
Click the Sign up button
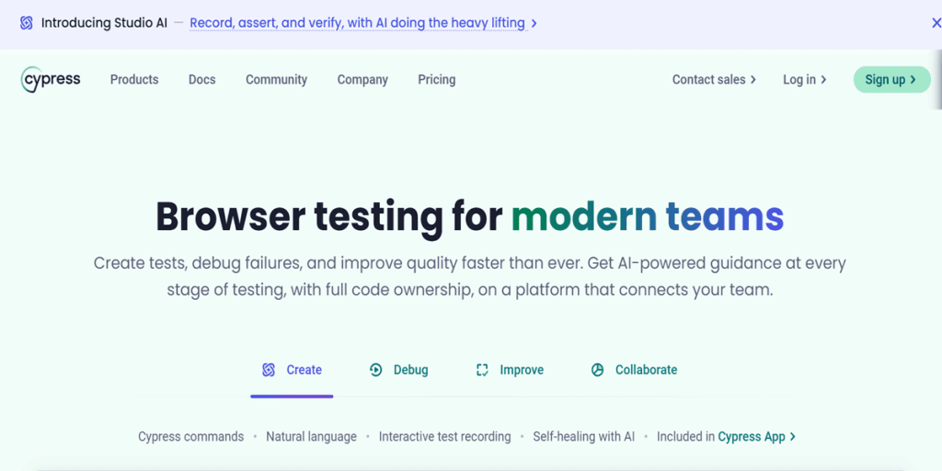point(891,79)
